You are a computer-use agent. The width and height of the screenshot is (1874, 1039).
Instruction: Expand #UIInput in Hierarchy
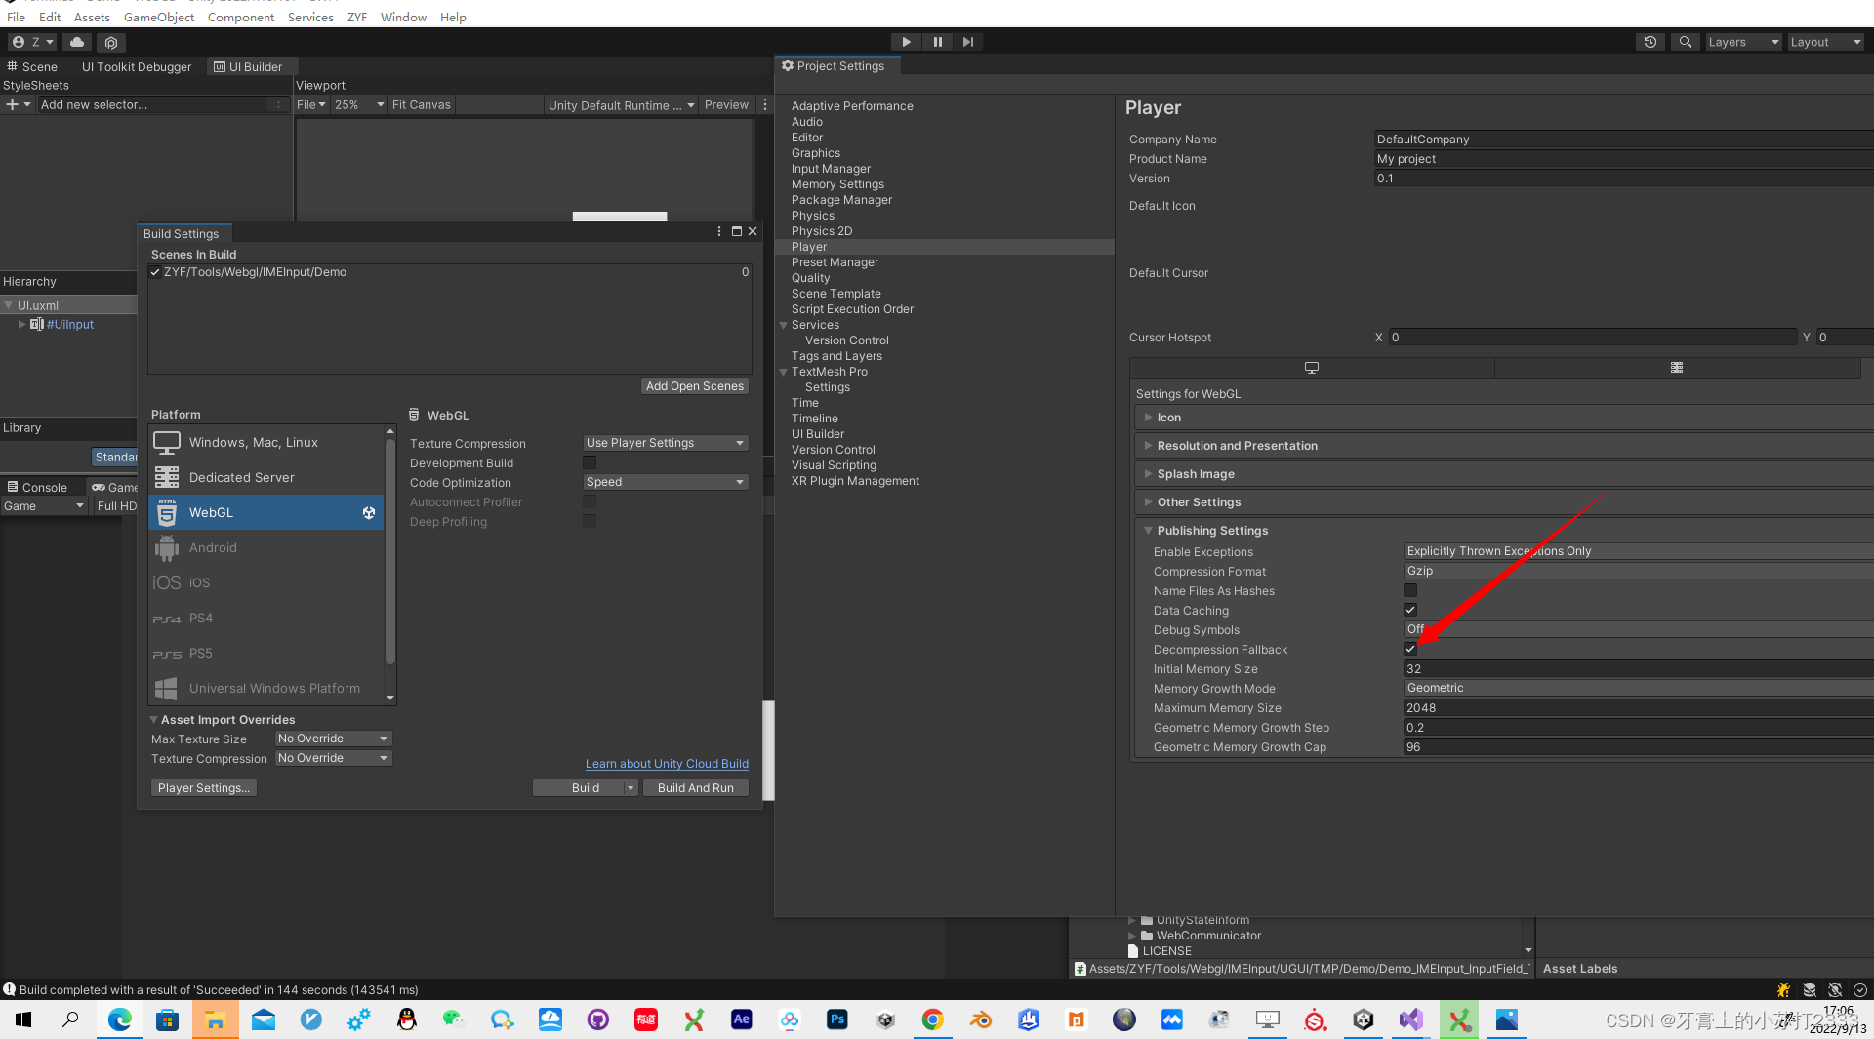pyautogui.click(x=21, y=324)
